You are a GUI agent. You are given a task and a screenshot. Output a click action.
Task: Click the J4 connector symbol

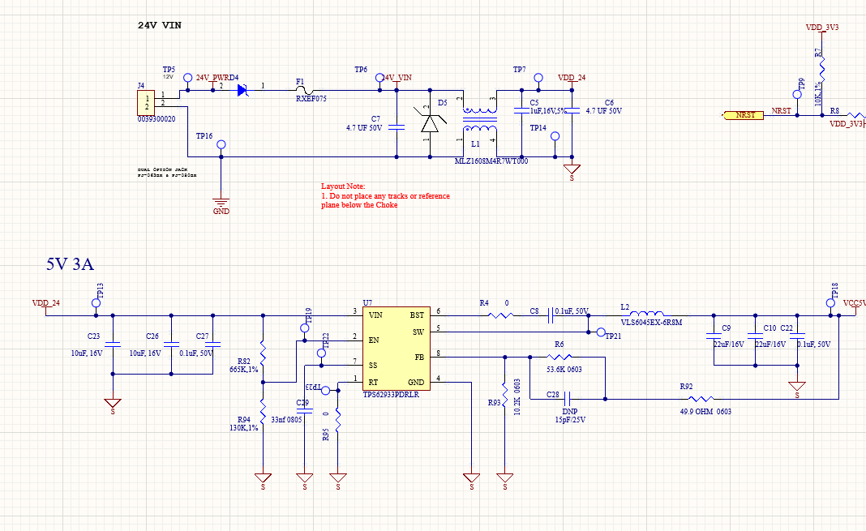click(146, 103)
